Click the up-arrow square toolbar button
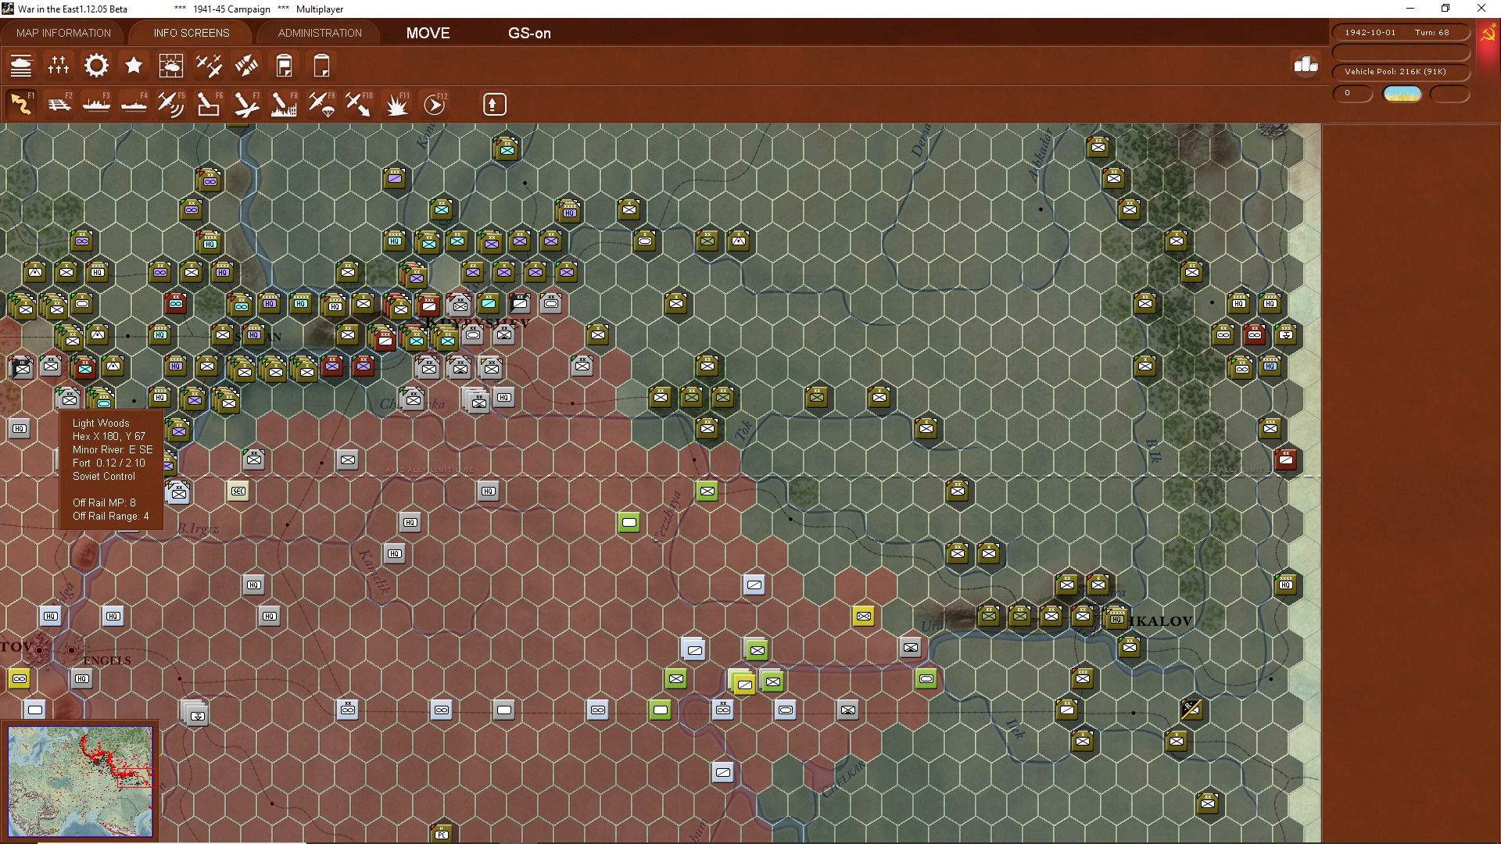The height and width of the screenshot is (844, 1501). pos(494,104)
